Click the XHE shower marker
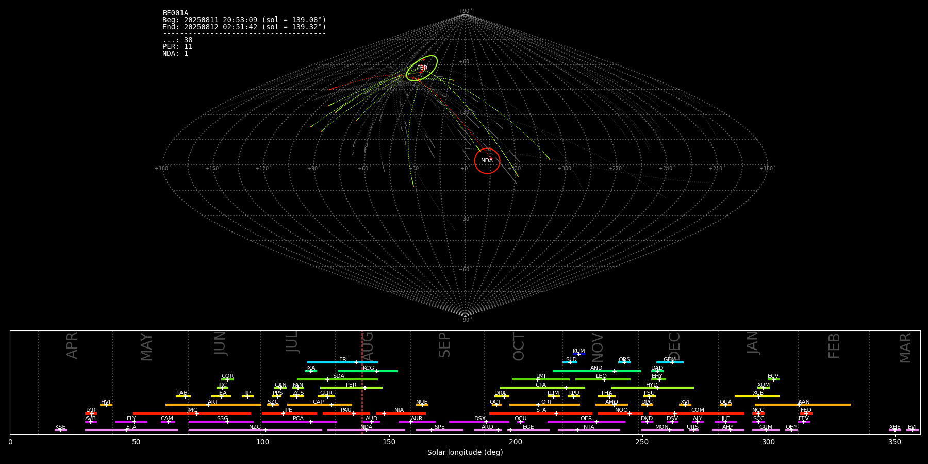Viewport: 928px width, 464px height. (x=895, y=430)
